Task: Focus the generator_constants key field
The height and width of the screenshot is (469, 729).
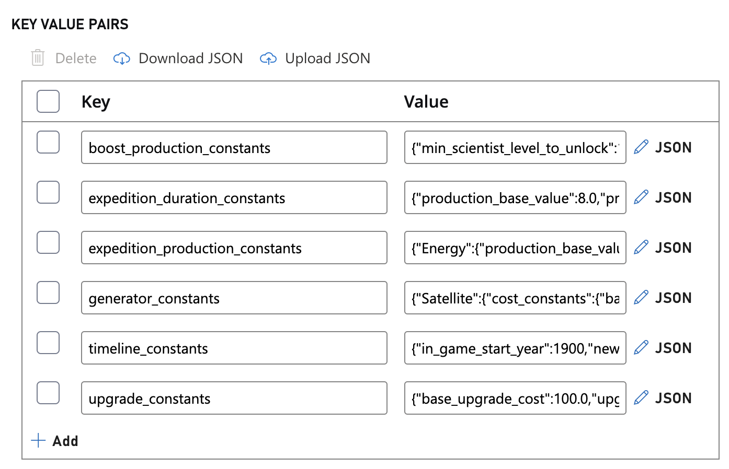Action: (x=234, y=298)
